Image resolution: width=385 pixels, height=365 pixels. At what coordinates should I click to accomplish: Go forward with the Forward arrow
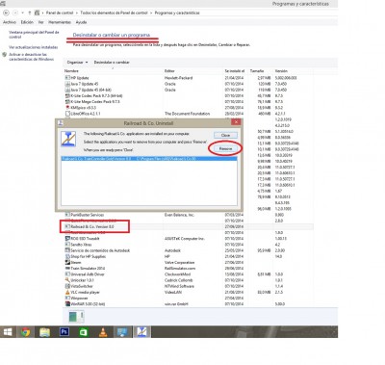(15, 13)
